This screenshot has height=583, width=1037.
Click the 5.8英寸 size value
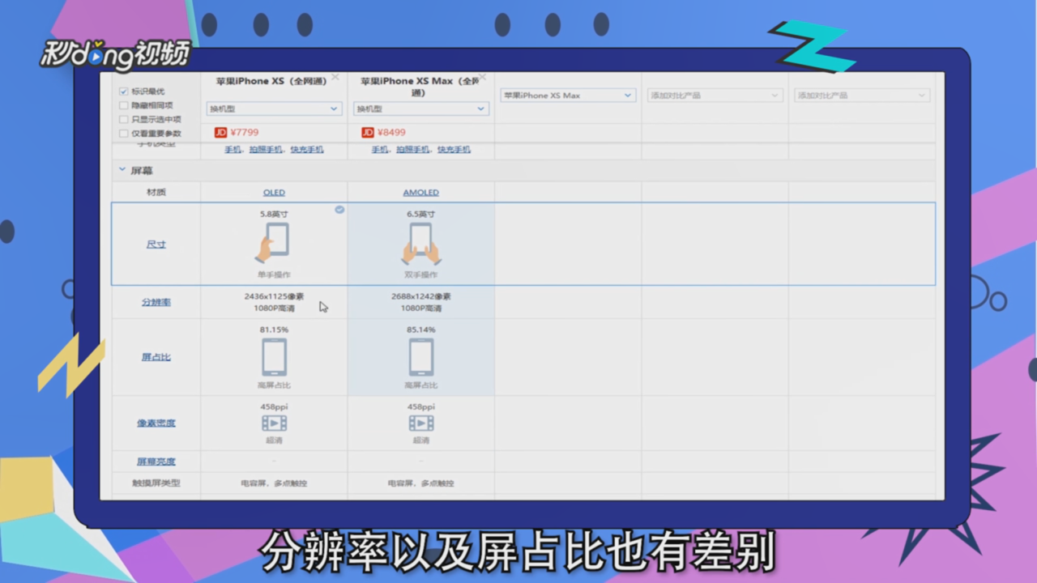274,214
